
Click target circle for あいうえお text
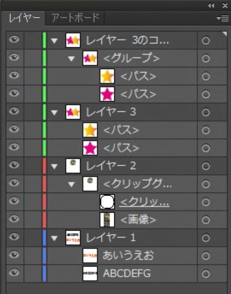tap(206, 256)
